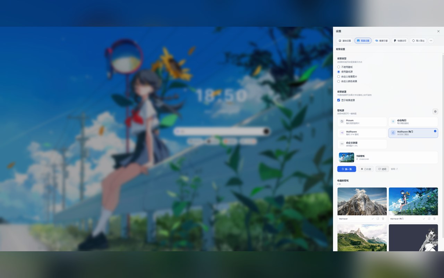Choose the 自定义背景图片 radio option
Image resolution: width=444 pixels, height=278 pixels.
tap(339, 76)
